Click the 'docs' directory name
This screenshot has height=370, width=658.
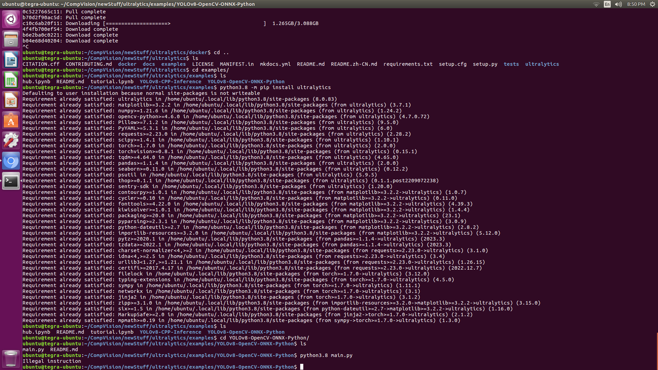coord(149,64)
